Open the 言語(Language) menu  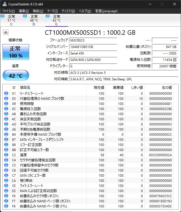(x=106, y=11)
